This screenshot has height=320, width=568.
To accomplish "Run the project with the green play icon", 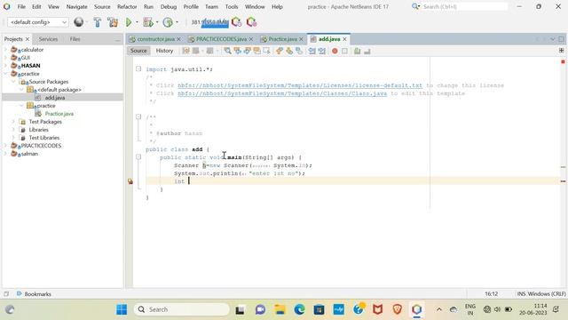I will [129, 22].
